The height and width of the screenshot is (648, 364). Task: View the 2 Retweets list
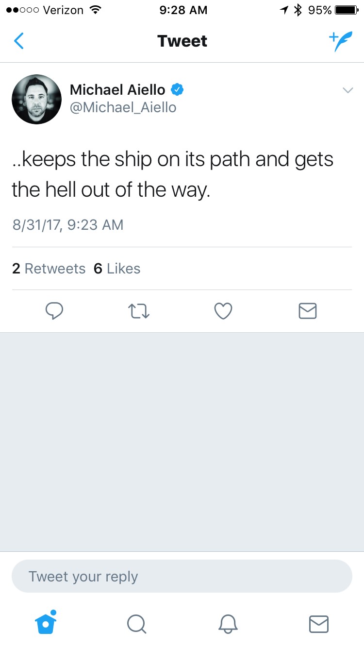49,269
